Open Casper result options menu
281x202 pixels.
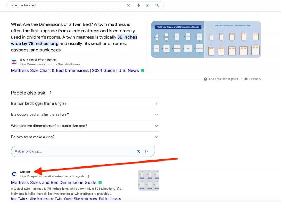pyautogui.click(x=88, y=176)
